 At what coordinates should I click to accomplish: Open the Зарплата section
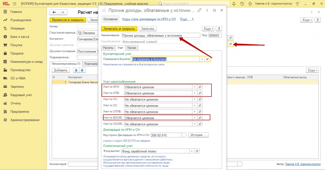point(17,87)
